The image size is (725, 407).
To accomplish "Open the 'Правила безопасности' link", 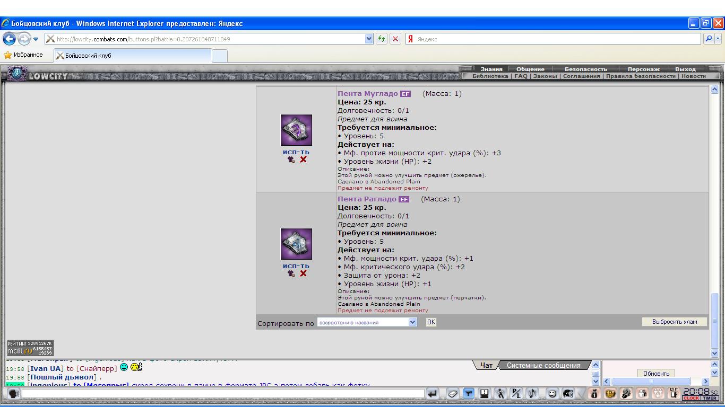I will 641,76.
